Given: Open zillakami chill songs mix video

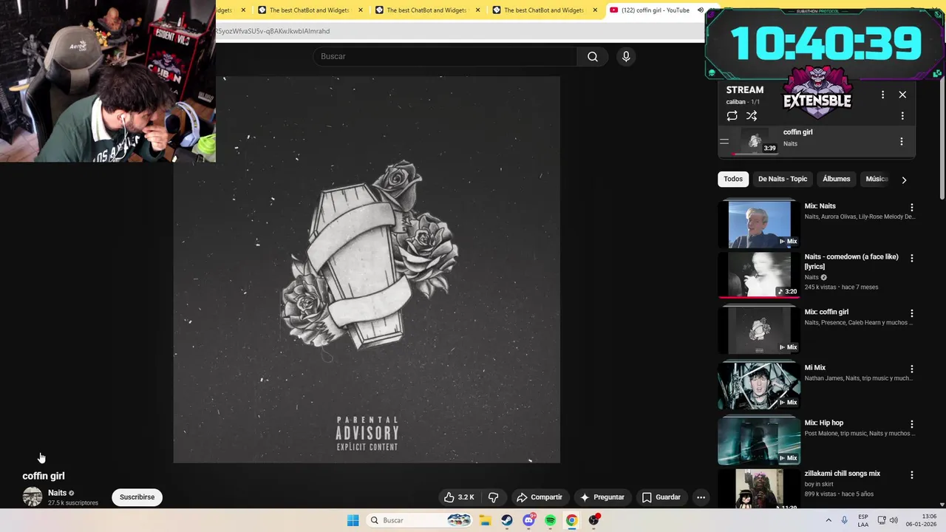Looking at the screenshot, I should [843, 474].
